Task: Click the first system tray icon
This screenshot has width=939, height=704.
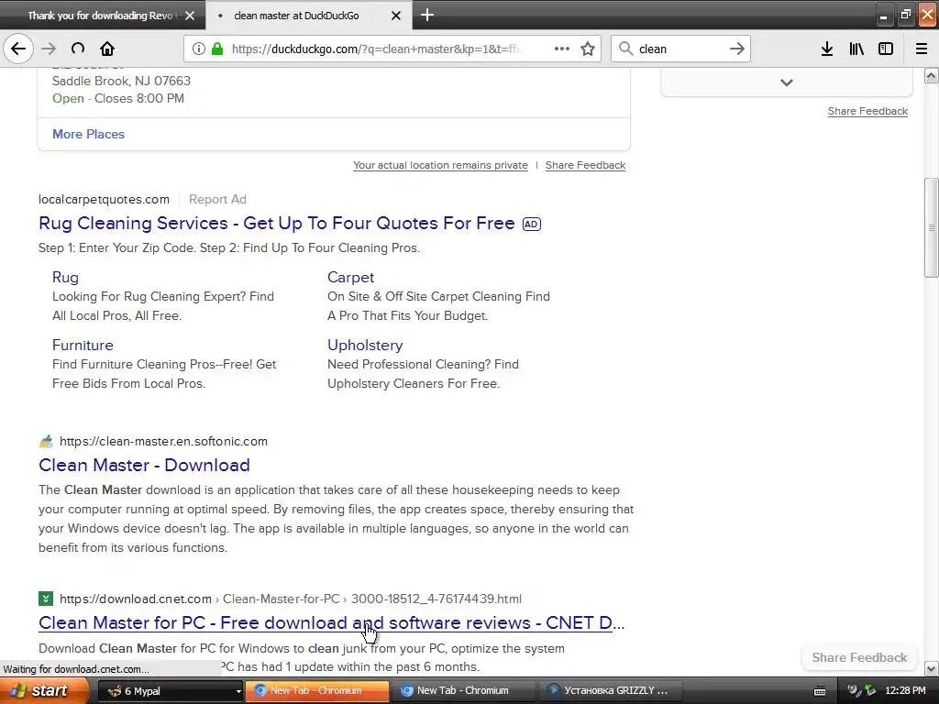Action: click(854, 691)
